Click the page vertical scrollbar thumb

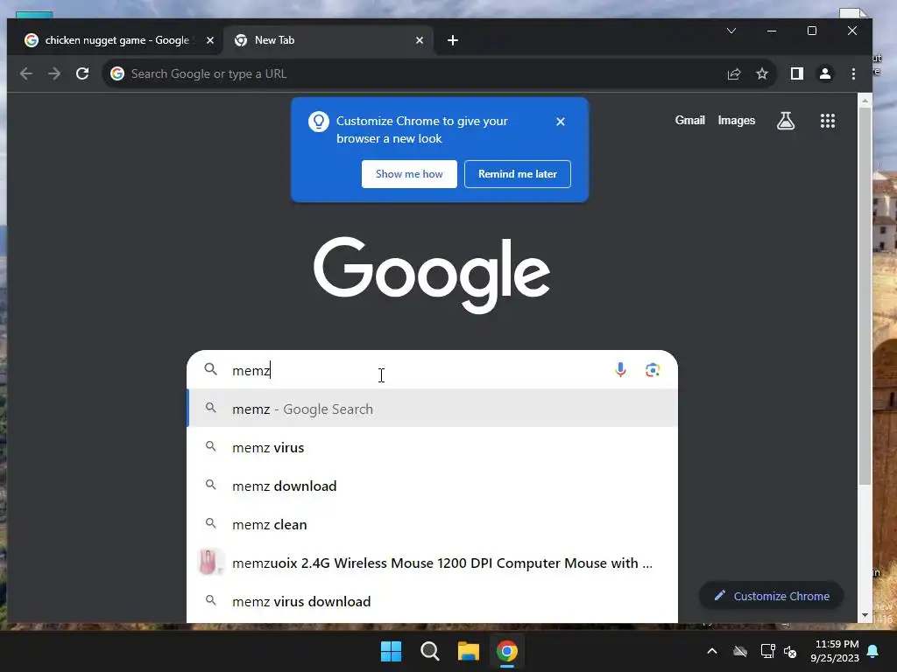coord(865,297)
